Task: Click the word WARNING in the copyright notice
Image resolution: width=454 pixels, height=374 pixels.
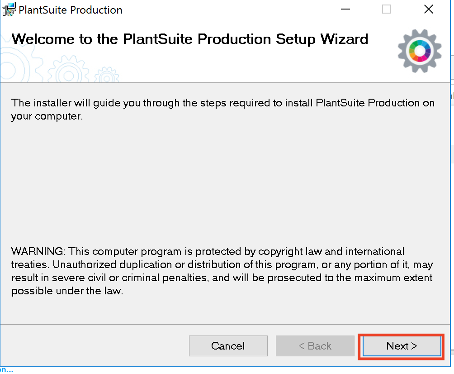Action: (x=38, y=251)
